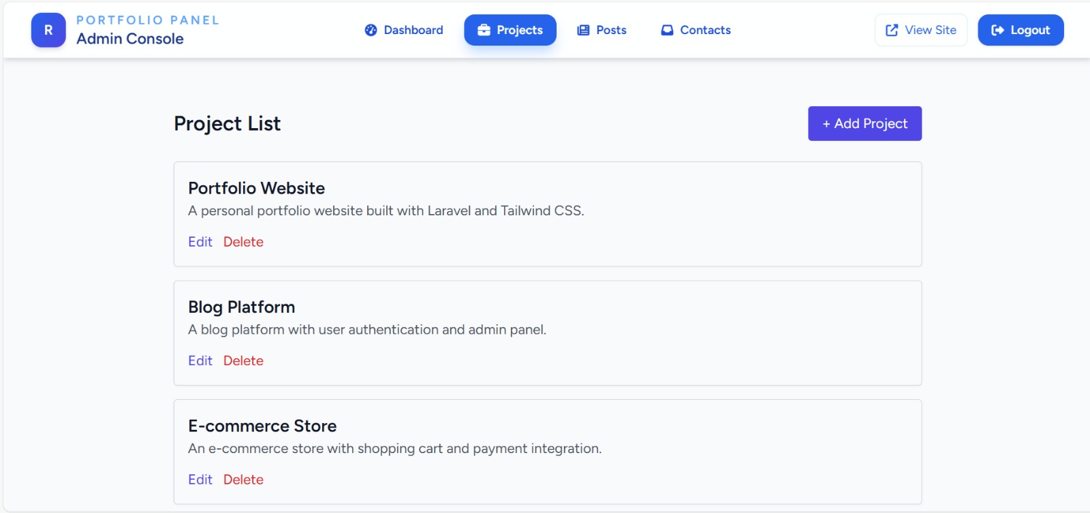
Task: Edit the Blog Platform project
Action: pyautogui.click(x=200, y=360)
